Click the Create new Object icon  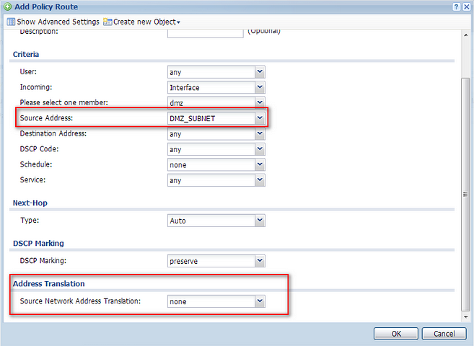tap(107, 22)
